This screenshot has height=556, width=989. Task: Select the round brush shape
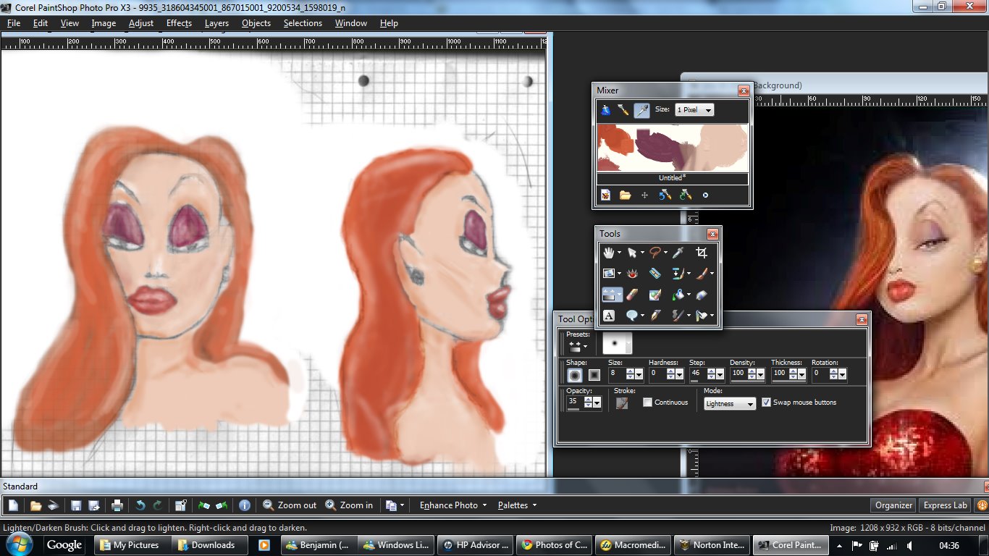[x=575, y=375]
